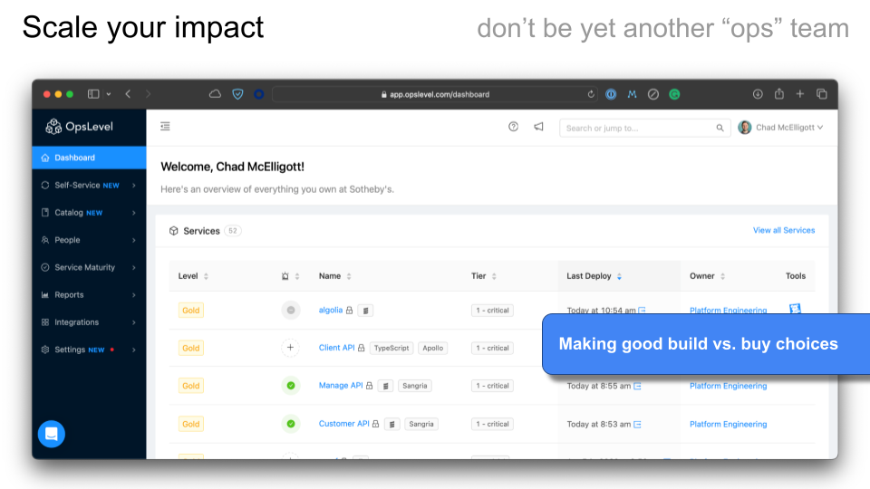Open People in the sidebar
The height and width of the screenshot is (489, 870).
[89, 240]
